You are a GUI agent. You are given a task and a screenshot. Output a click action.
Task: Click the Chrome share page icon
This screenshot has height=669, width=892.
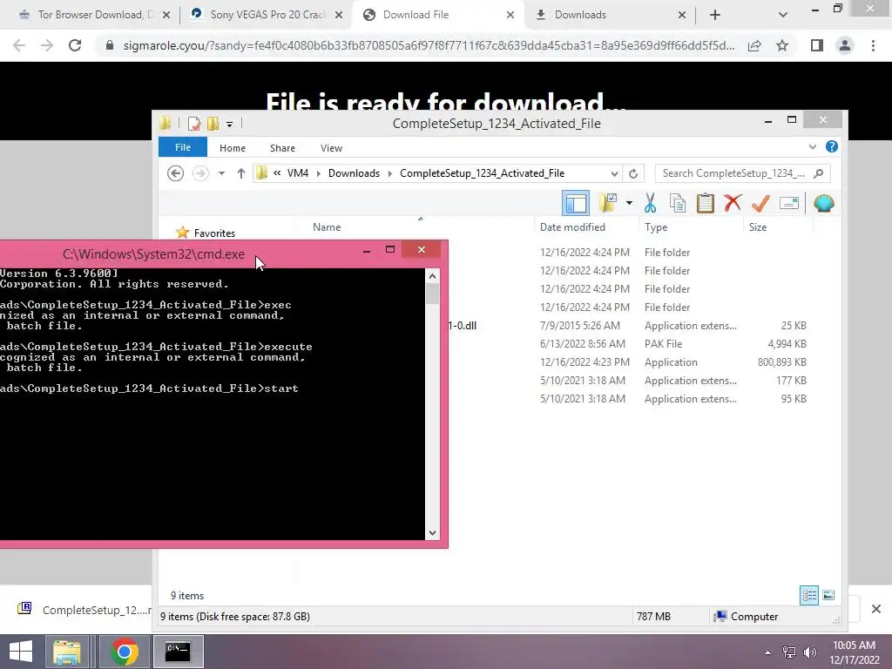tap(754, 45)
